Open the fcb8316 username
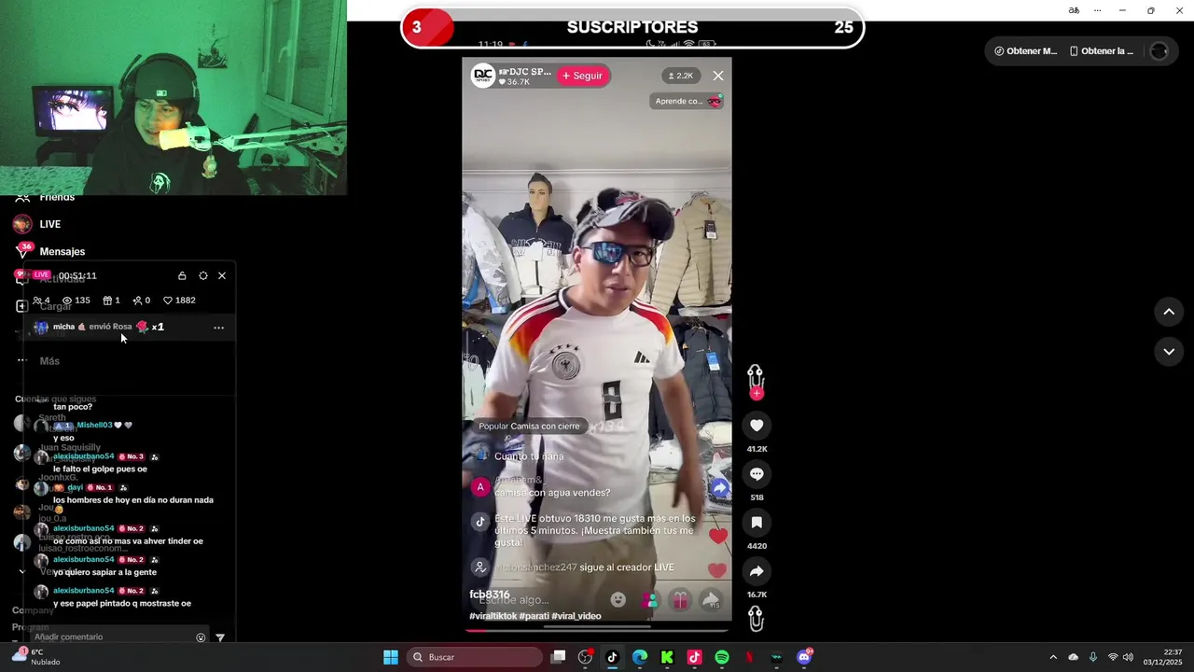The width and height of the screenshot is (1194, 672). coord(490,595)
